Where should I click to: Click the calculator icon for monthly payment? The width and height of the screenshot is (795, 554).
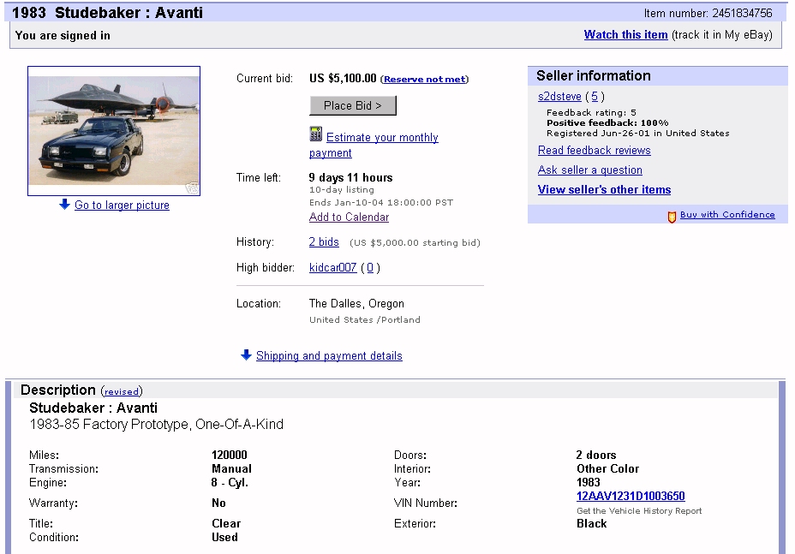[x=315, y=134]
